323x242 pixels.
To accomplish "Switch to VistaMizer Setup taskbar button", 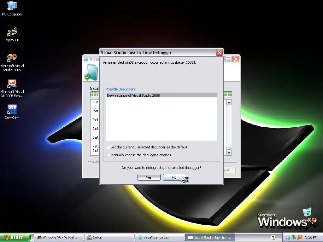I will (160, 237).
